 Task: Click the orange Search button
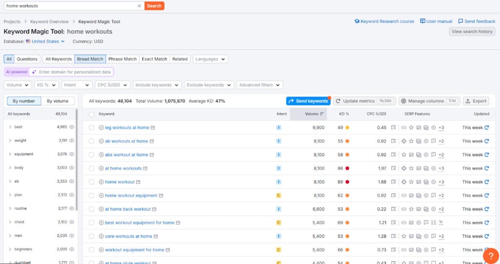click(x=154, y=6)
